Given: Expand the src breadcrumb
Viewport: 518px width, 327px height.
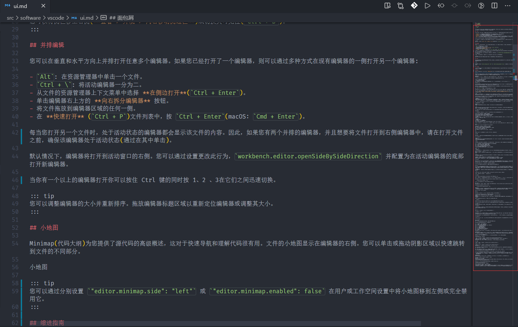Looking at the screenshot, I should 10,18.
